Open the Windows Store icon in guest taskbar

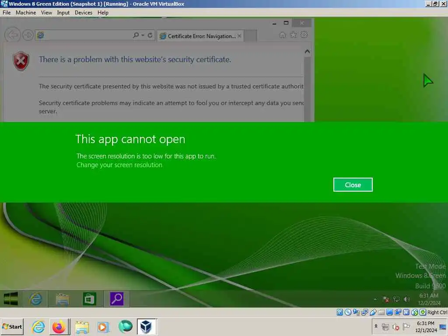point(89,299)
